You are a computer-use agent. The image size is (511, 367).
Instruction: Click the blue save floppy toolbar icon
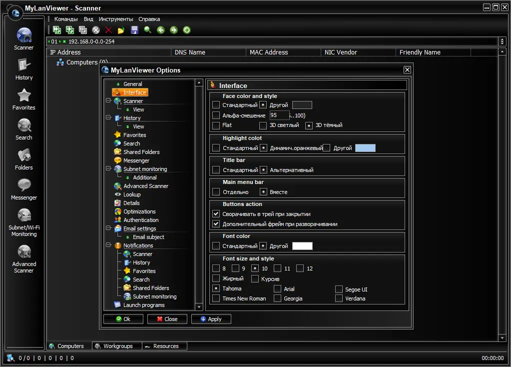pyautogui.click(x=134, y=30)
